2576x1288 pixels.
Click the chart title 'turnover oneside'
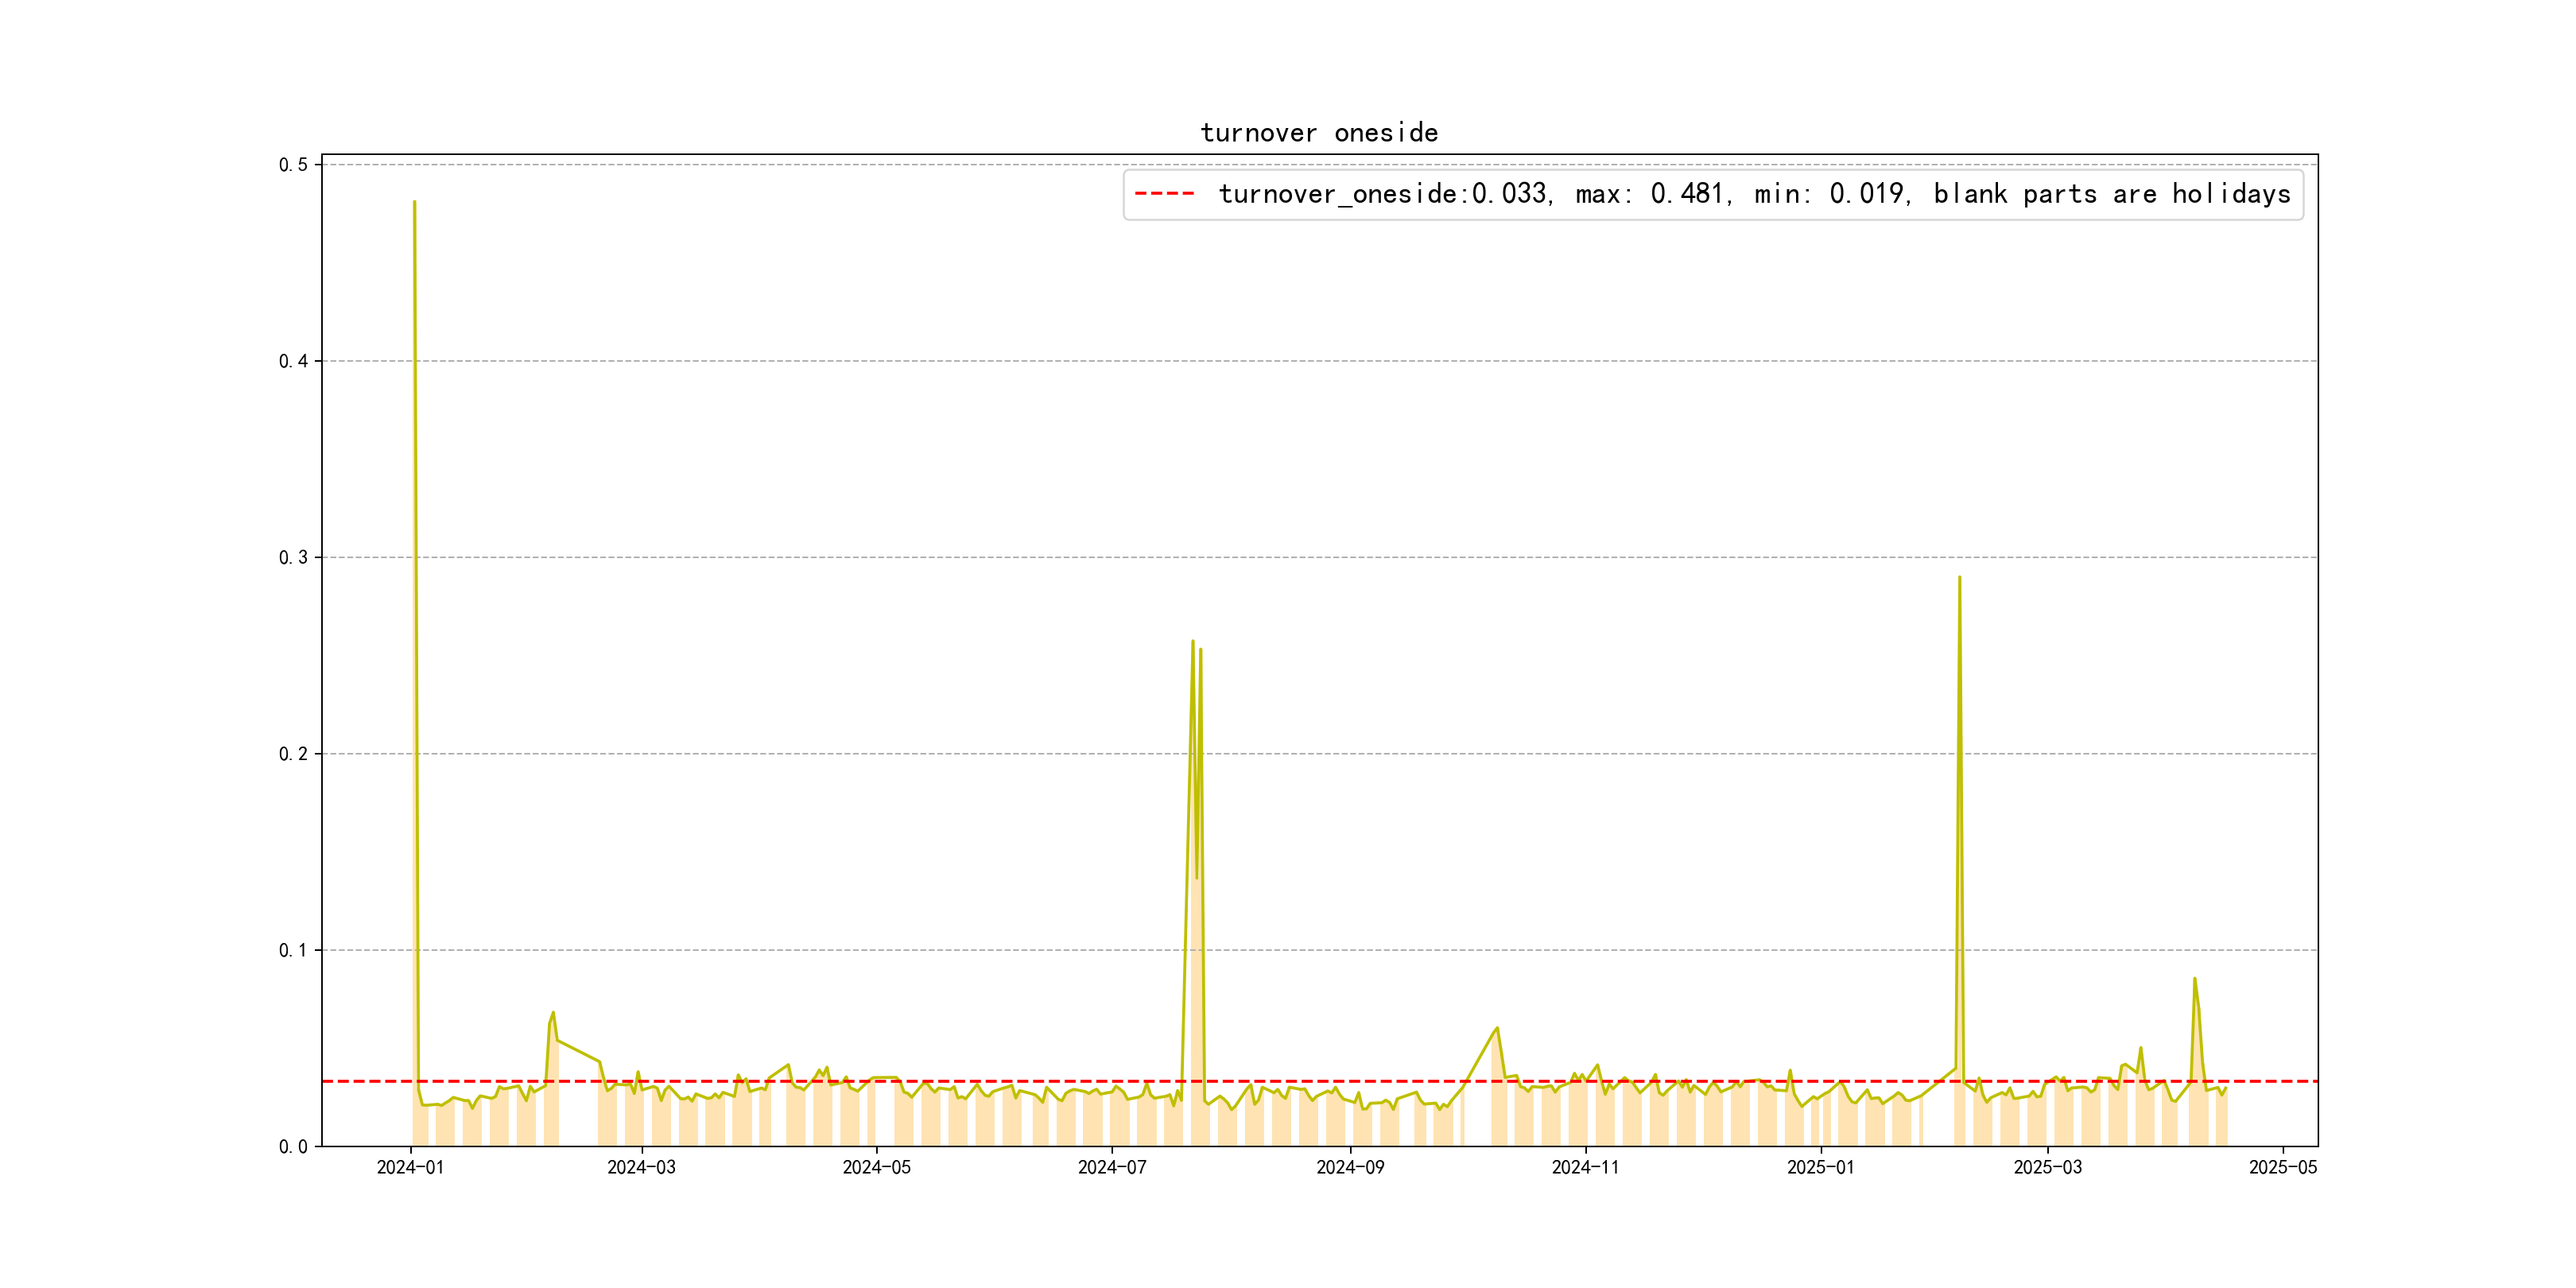[x=1319, y=133]
